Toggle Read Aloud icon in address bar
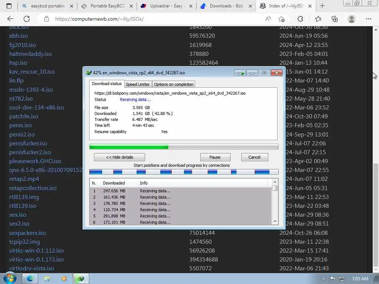The image size is (379, 284). click(268, 19)
